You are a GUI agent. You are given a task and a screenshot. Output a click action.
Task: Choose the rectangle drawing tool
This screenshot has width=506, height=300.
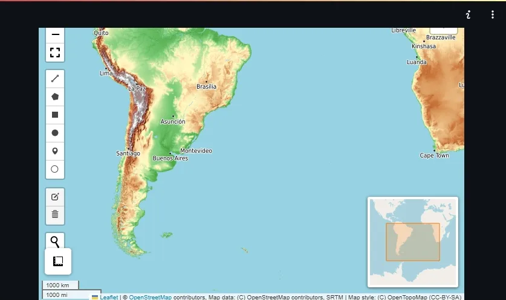pyautogui.click(x=55, y=115)
